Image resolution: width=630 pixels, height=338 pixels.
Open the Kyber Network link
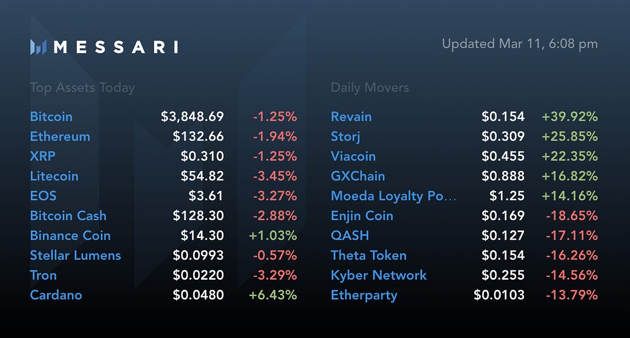(x=379, y=276)
